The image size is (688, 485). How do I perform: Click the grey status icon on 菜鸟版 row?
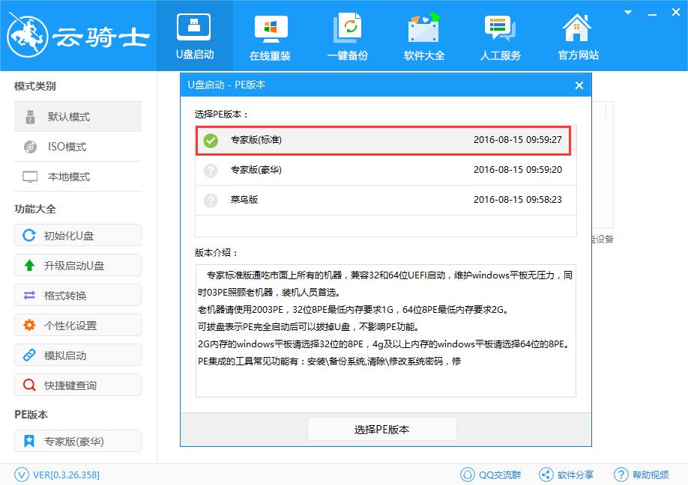click(211, 201)
